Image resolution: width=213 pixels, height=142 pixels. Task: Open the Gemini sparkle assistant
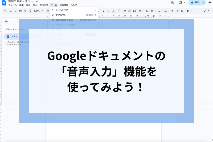click(x=210, y=2)
